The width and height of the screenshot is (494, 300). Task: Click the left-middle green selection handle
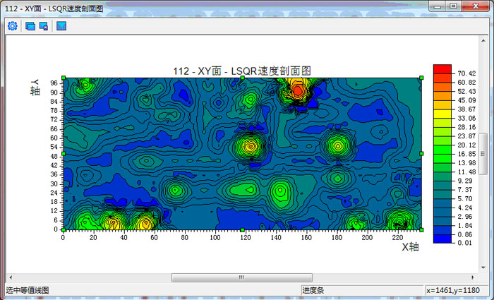(64, 153)
